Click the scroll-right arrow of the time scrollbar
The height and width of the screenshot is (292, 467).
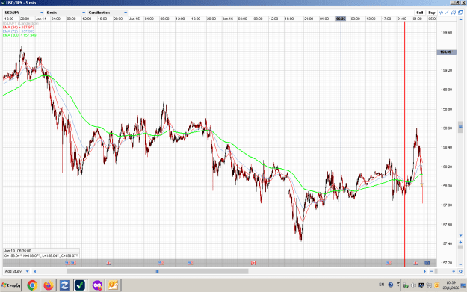[x=424, y=271]
